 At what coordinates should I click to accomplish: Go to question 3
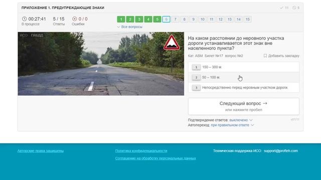[139, 19]
